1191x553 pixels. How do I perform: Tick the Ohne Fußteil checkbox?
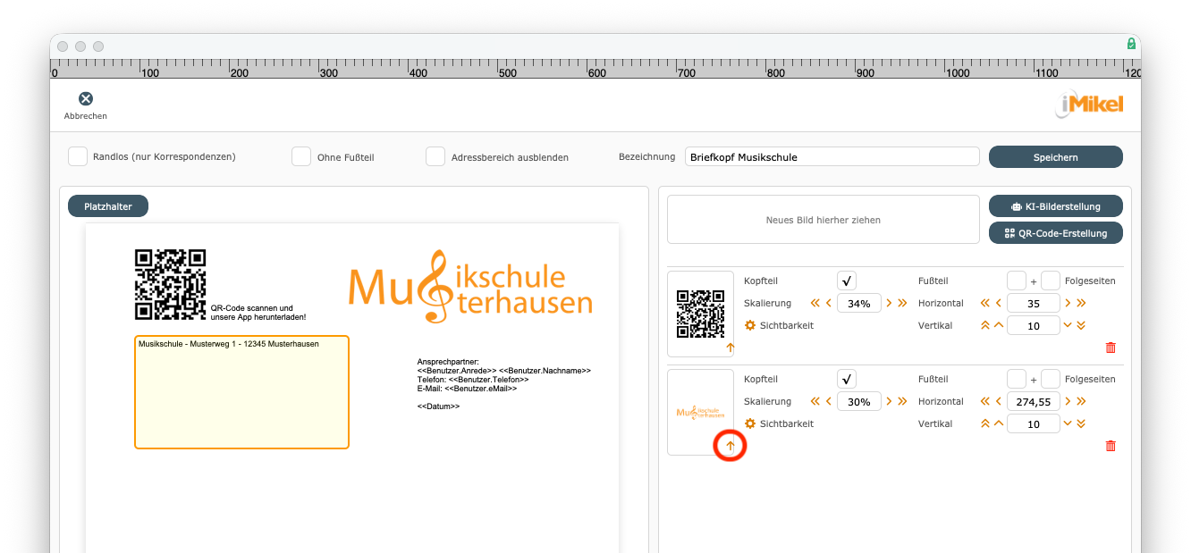click(301, 156)
